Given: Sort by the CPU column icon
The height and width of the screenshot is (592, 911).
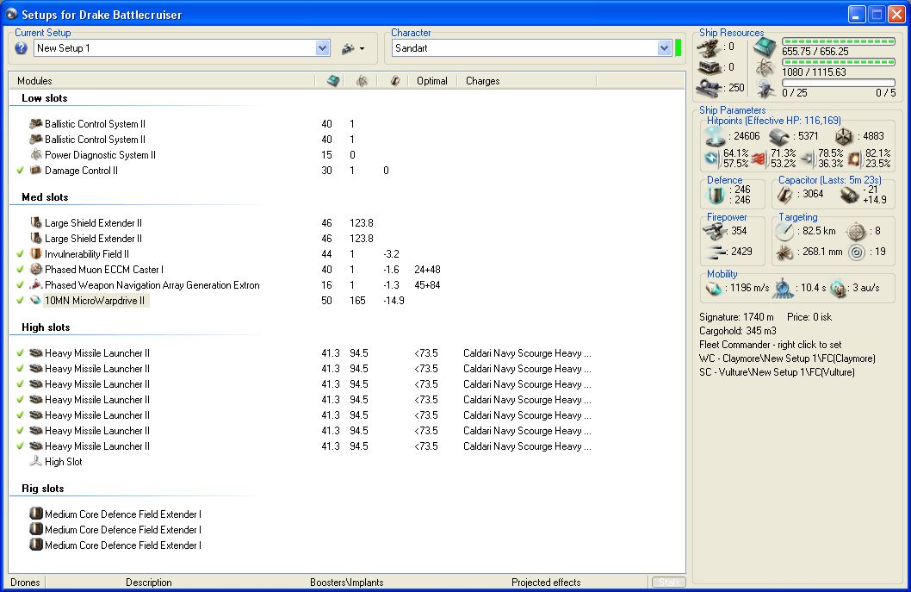Looking at the screenshot, I should pyautogui.click(x=333, y=81).
